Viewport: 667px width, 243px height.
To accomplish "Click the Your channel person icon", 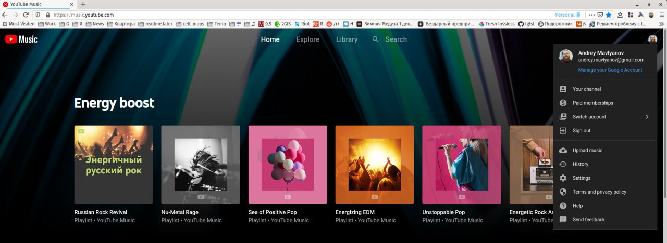I will coord(563,89).
